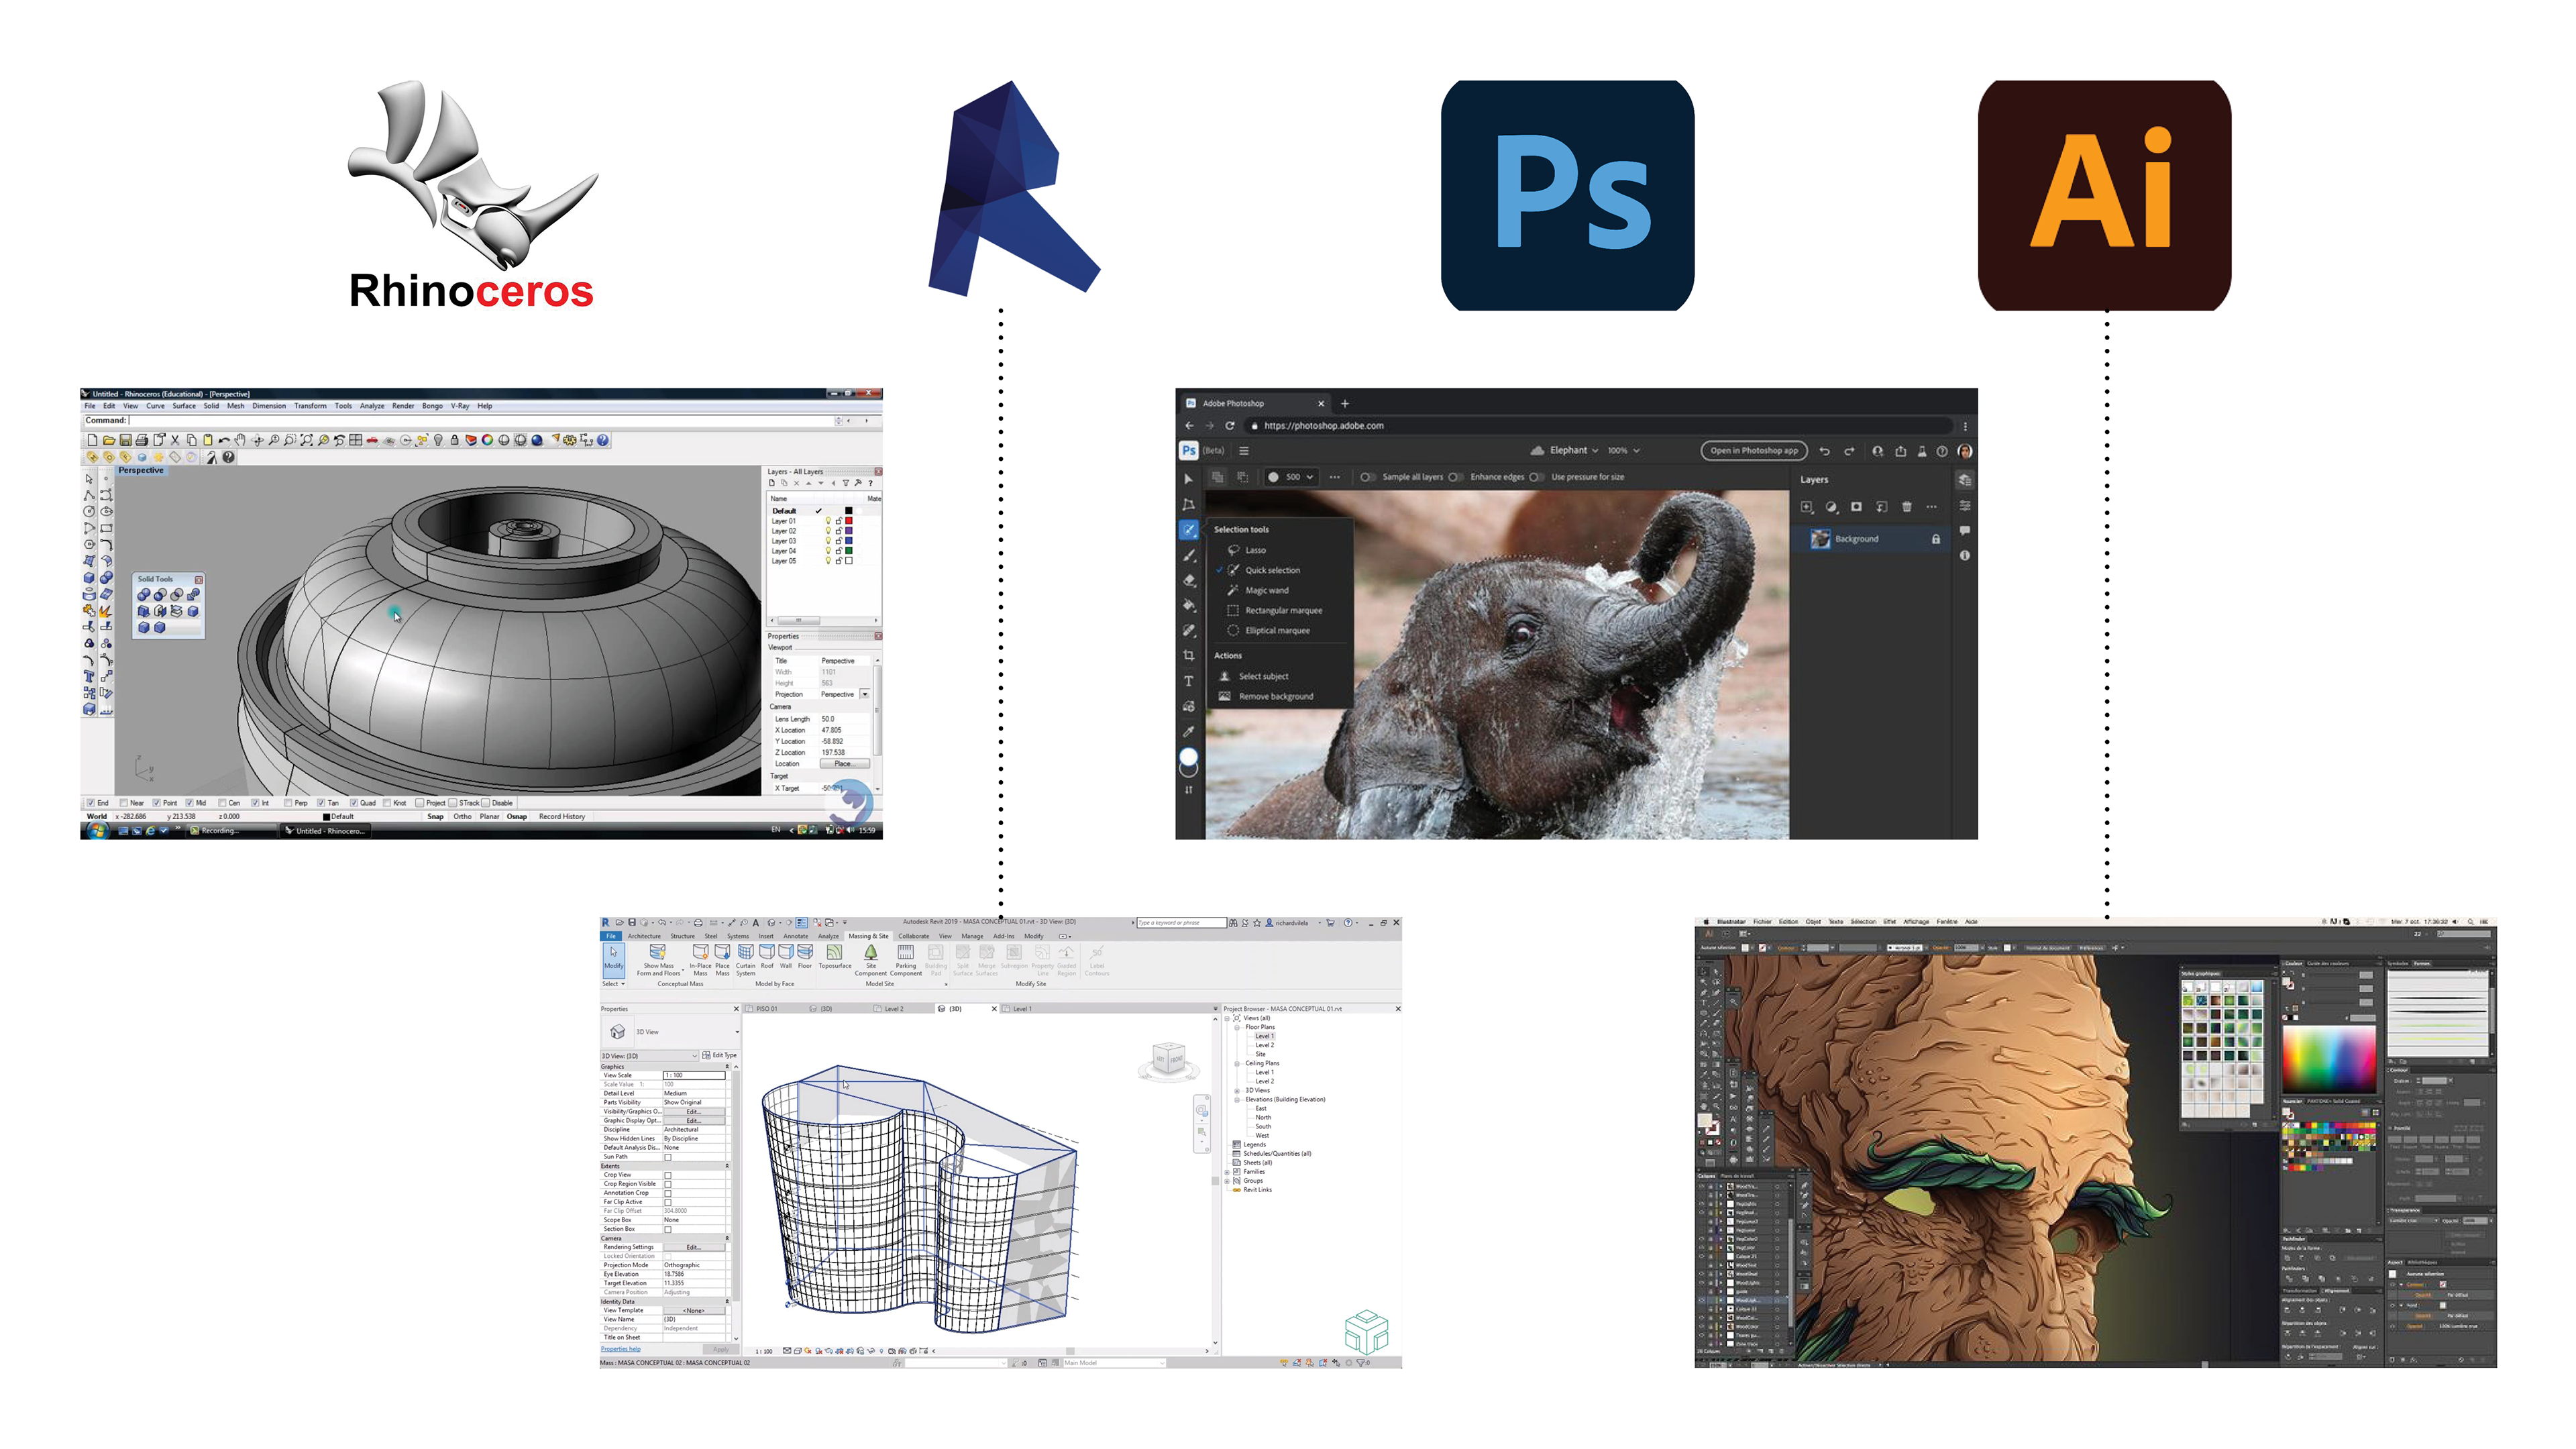Click the Place... button in Rhino Properties
The width and height of the screenshot is (2576, 1449).
(845, 764)
